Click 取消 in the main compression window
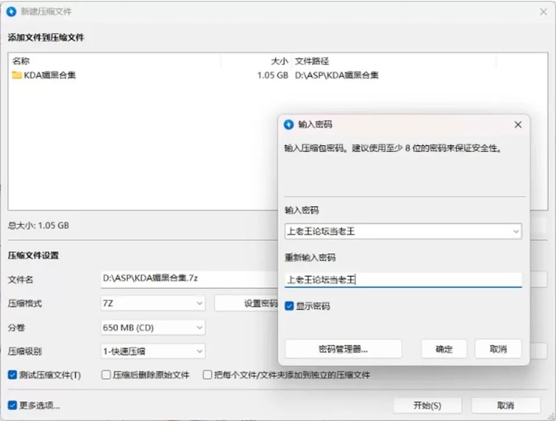This screenshot has width=556, height=421. point(506,405)
